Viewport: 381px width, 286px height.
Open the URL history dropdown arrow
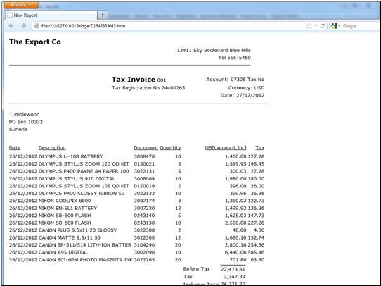coord(316,26)
